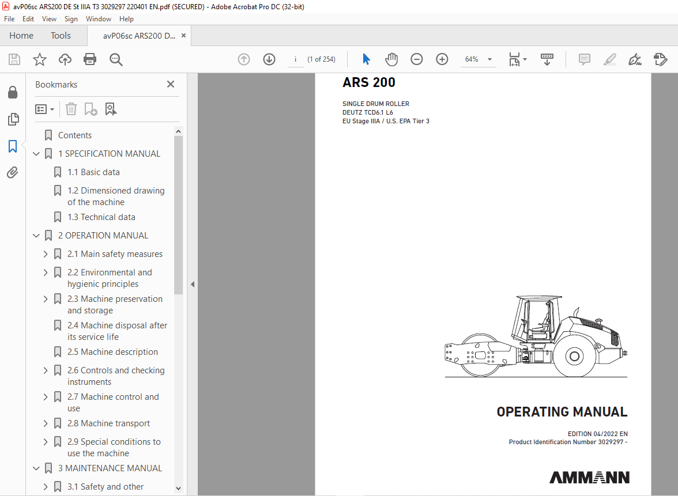
Task: Expand 2.7 Machine control and use
Action: [x=46, y=396]
